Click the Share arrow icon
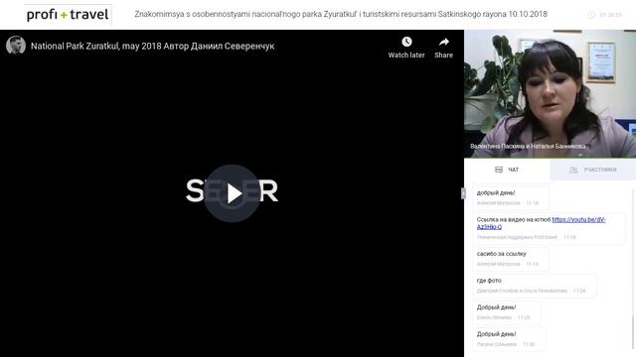This screenshot has height=357, width=636. point(444,42)
